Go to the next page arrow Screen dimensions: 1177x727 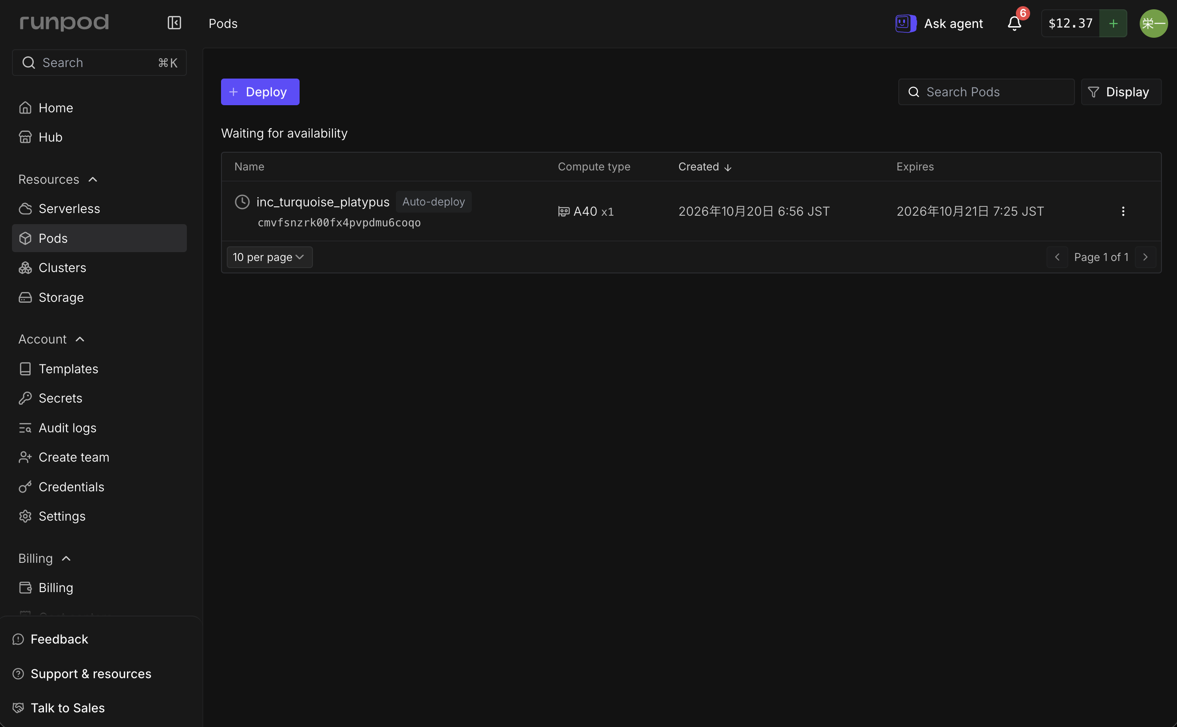pyautogui.click(x=1145, y=257)
